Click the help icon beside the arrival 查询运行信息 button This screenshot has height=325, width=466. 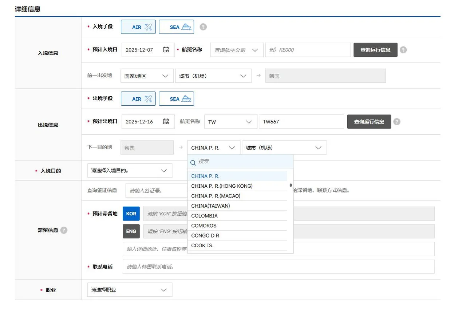point(403,50)
